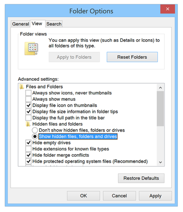Screen dimensions: 183x212
Task: Select the View tab
Action: click(37, 24)
